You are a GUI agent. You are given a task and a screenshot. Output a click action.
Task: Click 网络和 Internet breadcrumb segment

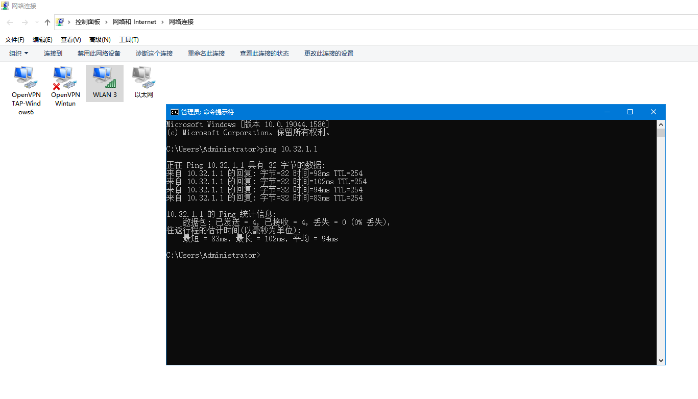pyautogui.click(x=135, y=22)
